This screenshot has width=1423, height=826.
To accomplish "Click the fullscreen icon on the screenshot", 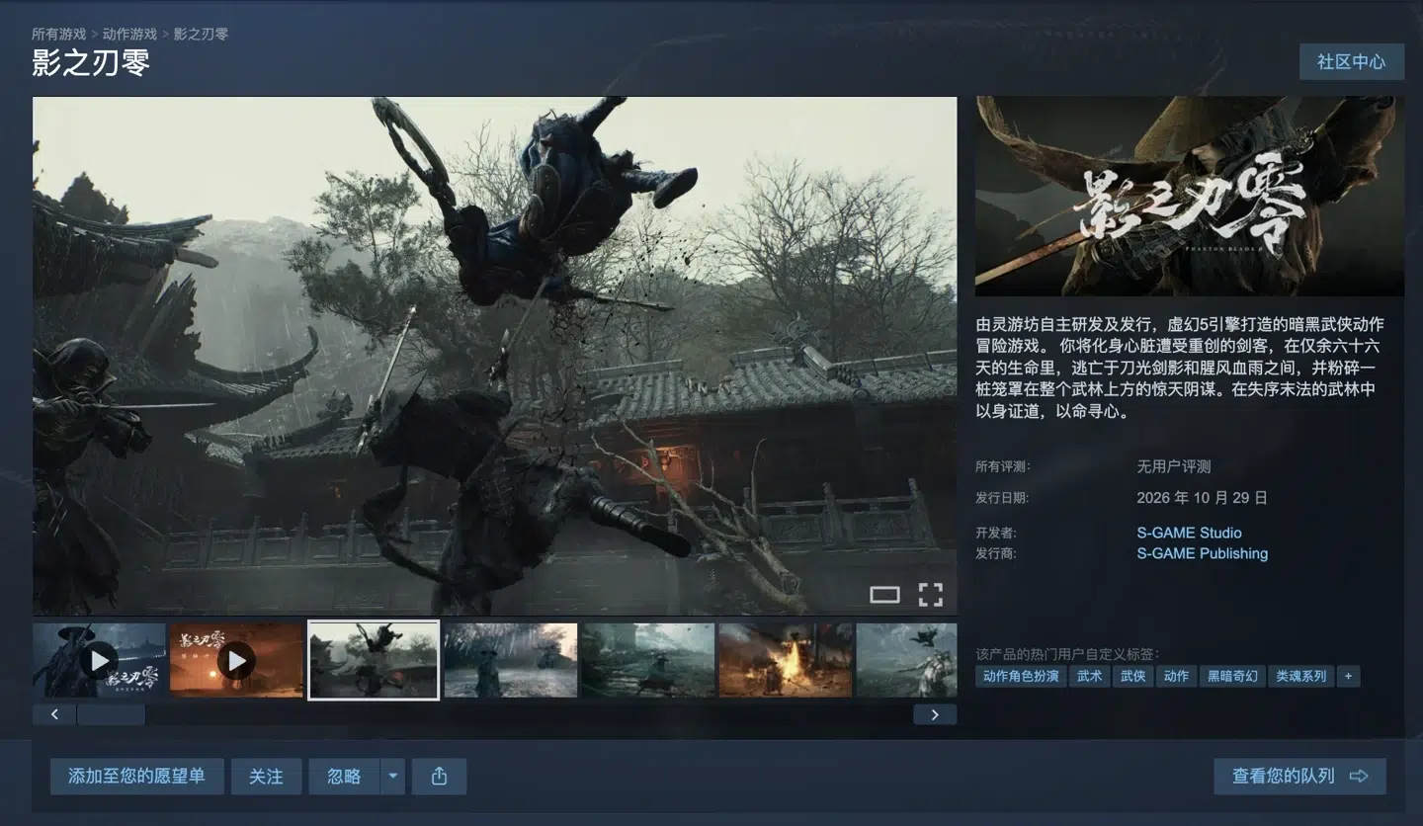I will pos(930,594).
